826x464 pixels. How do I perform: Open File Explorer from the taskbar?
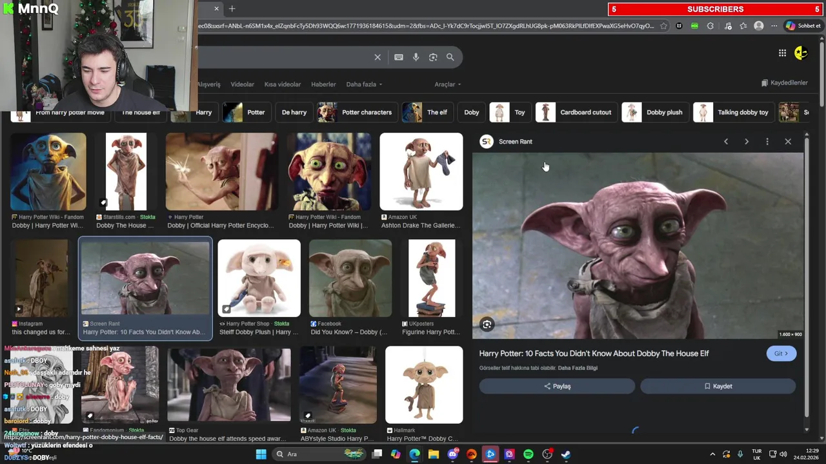pyautogui.click(x=434, y=454)
